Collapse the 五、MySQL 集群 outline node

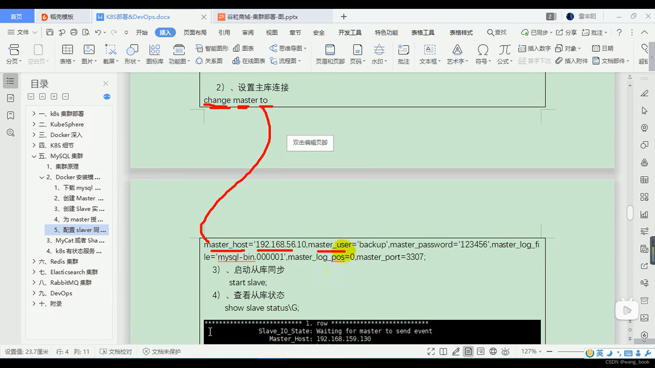(x=34, y=156)
